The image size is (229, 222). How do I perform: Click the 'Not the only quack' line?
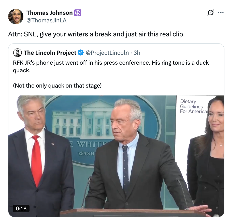tap(57, 86)
